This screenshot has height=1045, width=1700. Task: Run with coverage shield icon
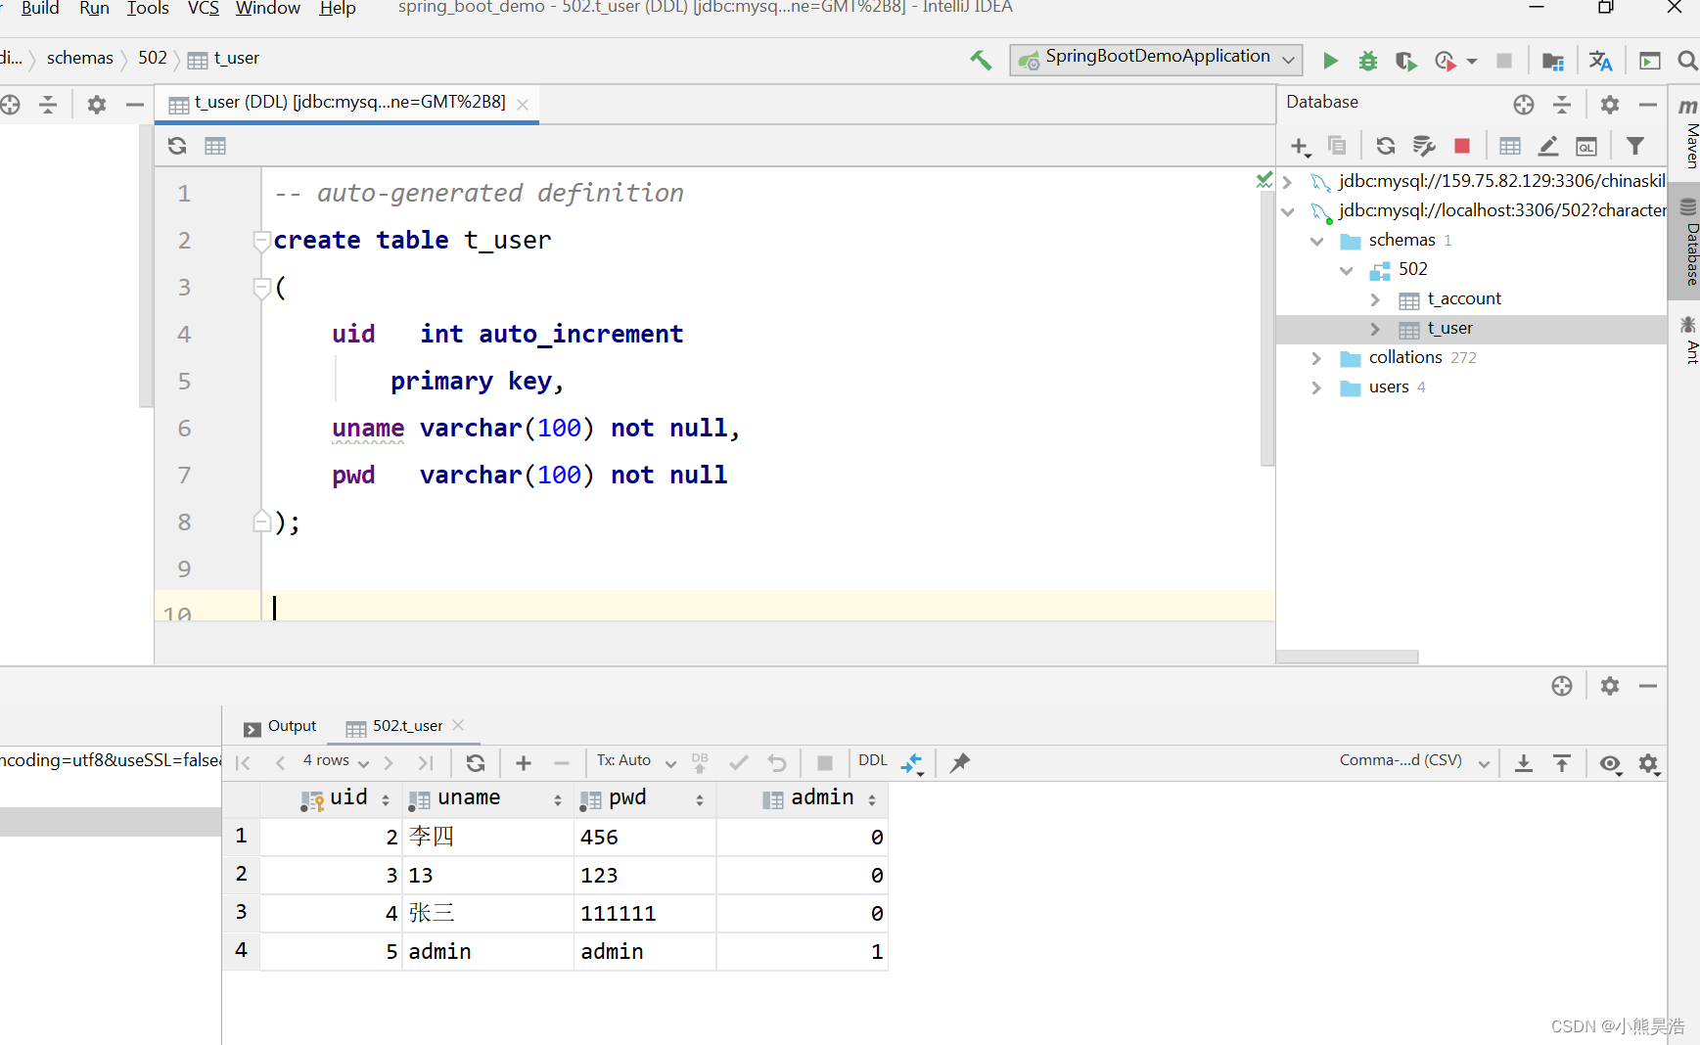1406,61
